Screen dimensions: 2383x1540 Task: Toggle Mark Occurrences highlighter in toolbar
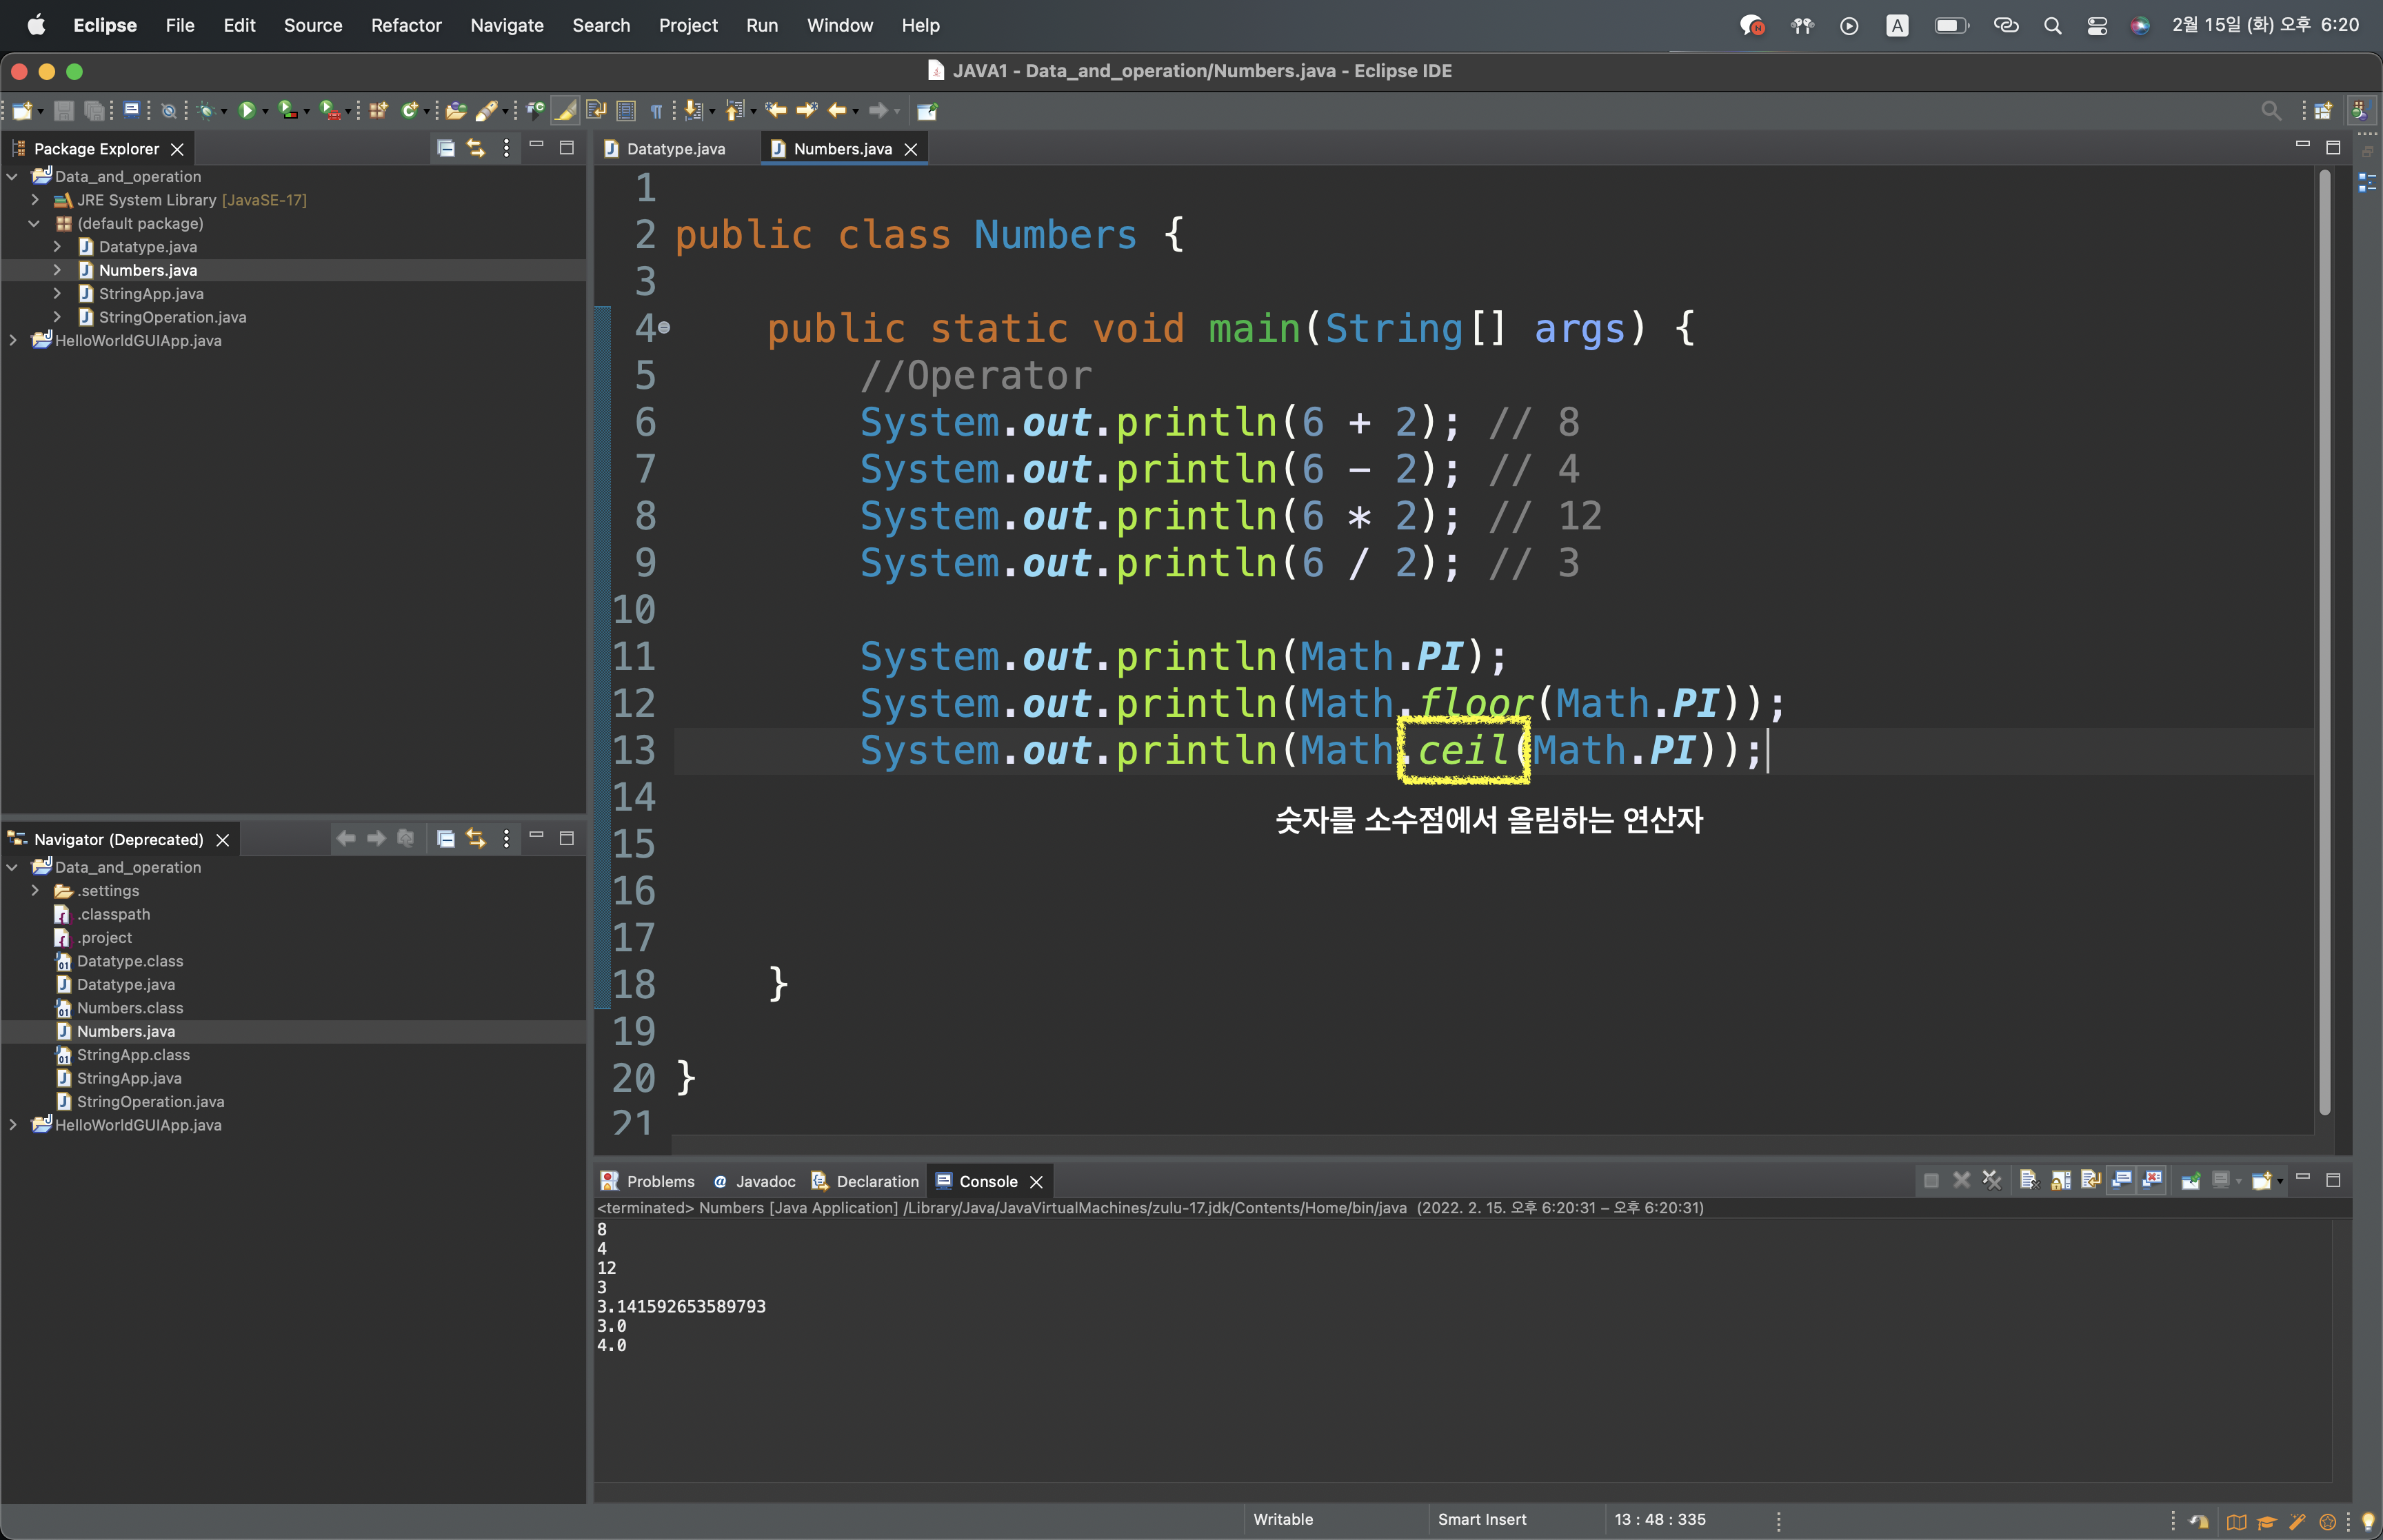pyautogui.click(x=565, y=111)
